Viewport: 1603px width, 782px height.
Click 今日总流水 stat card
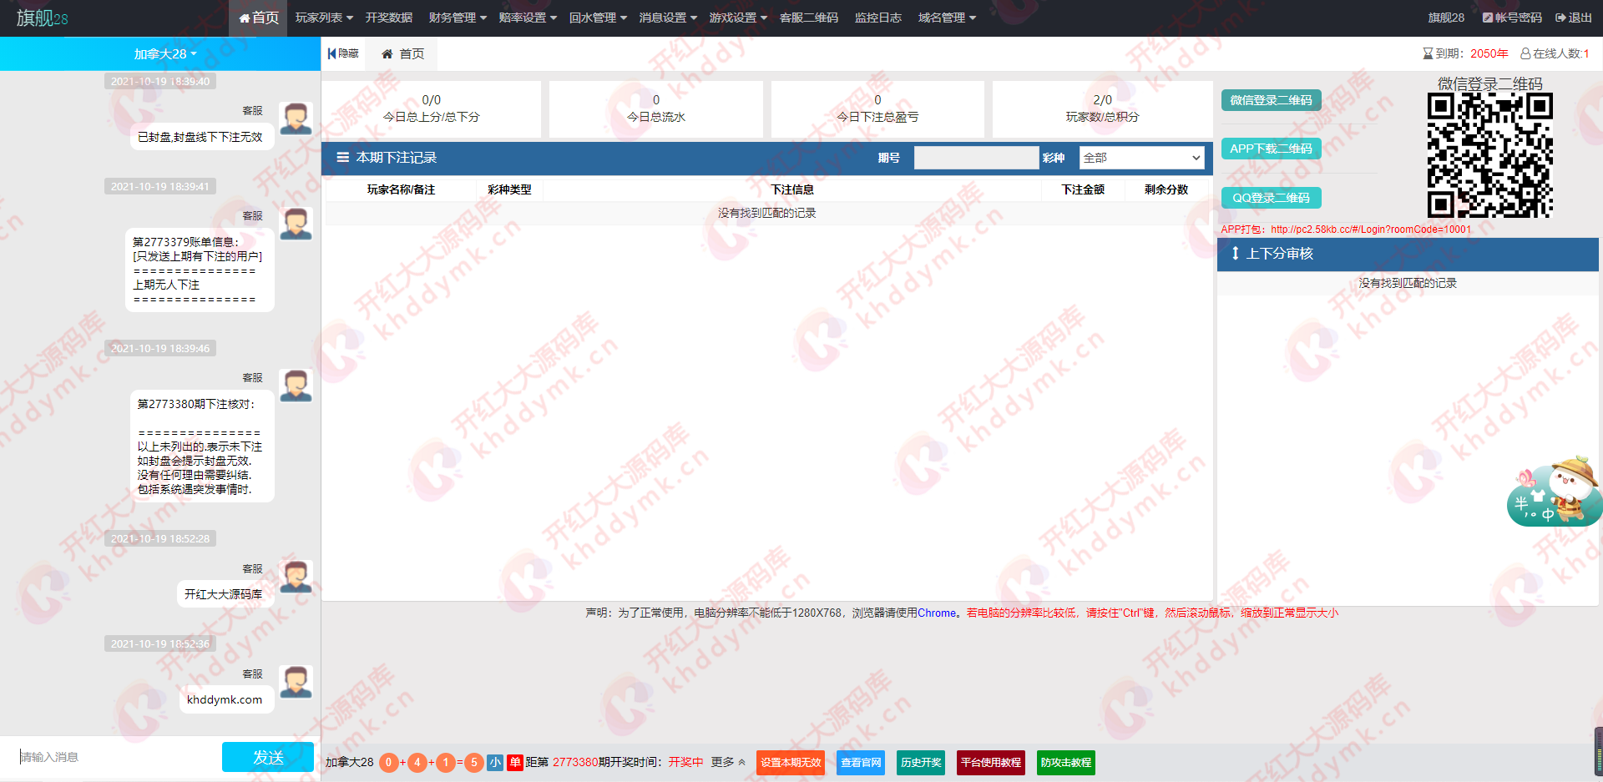pos(656,109)
